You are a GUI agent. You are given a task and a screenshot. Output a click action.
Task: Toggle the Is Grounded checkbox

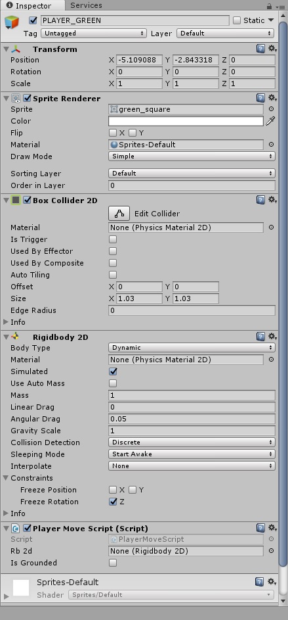[113, 563]
